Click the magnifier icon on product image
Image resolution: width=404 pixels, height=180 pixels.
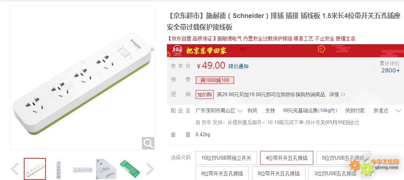[x=148, y=143]
